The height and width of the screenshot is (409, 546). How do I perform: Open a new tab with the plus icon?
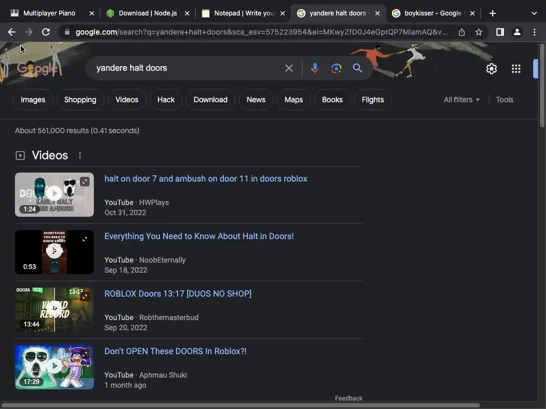[x=492, y=13]
